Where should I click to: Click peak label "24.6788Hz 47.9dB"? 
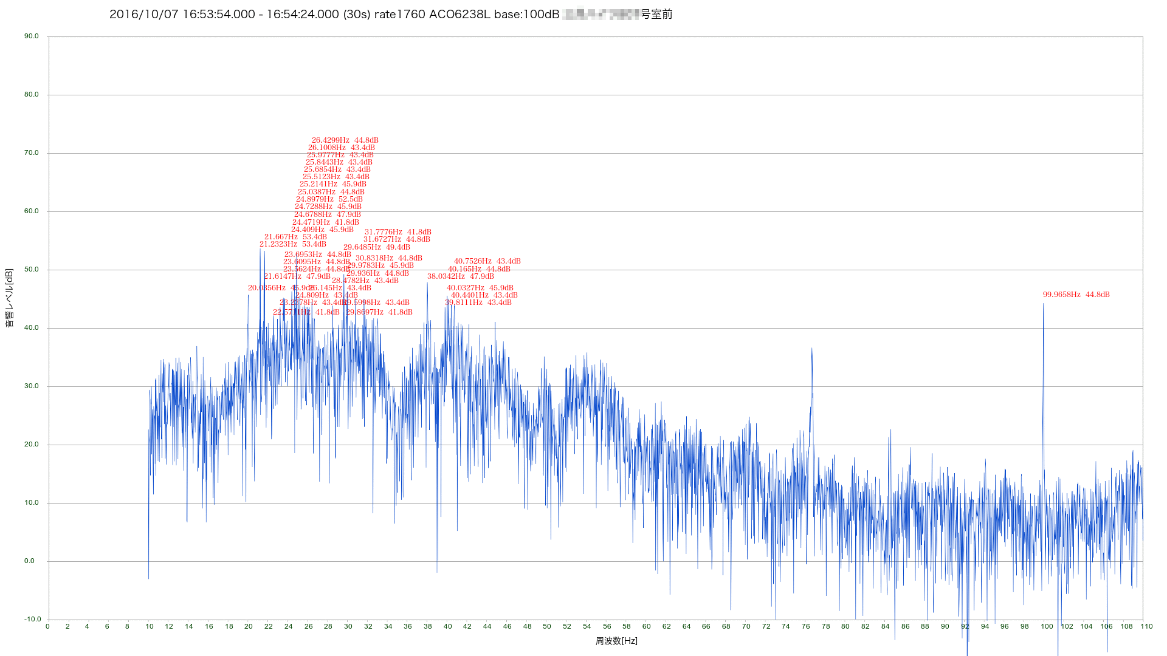tap(328, 214)
